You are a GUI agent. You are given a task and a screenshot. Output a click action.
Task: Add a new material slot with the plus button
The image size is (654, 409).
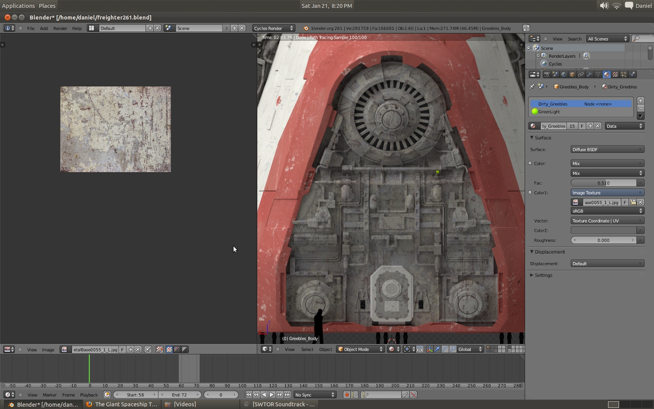(640, 100)
